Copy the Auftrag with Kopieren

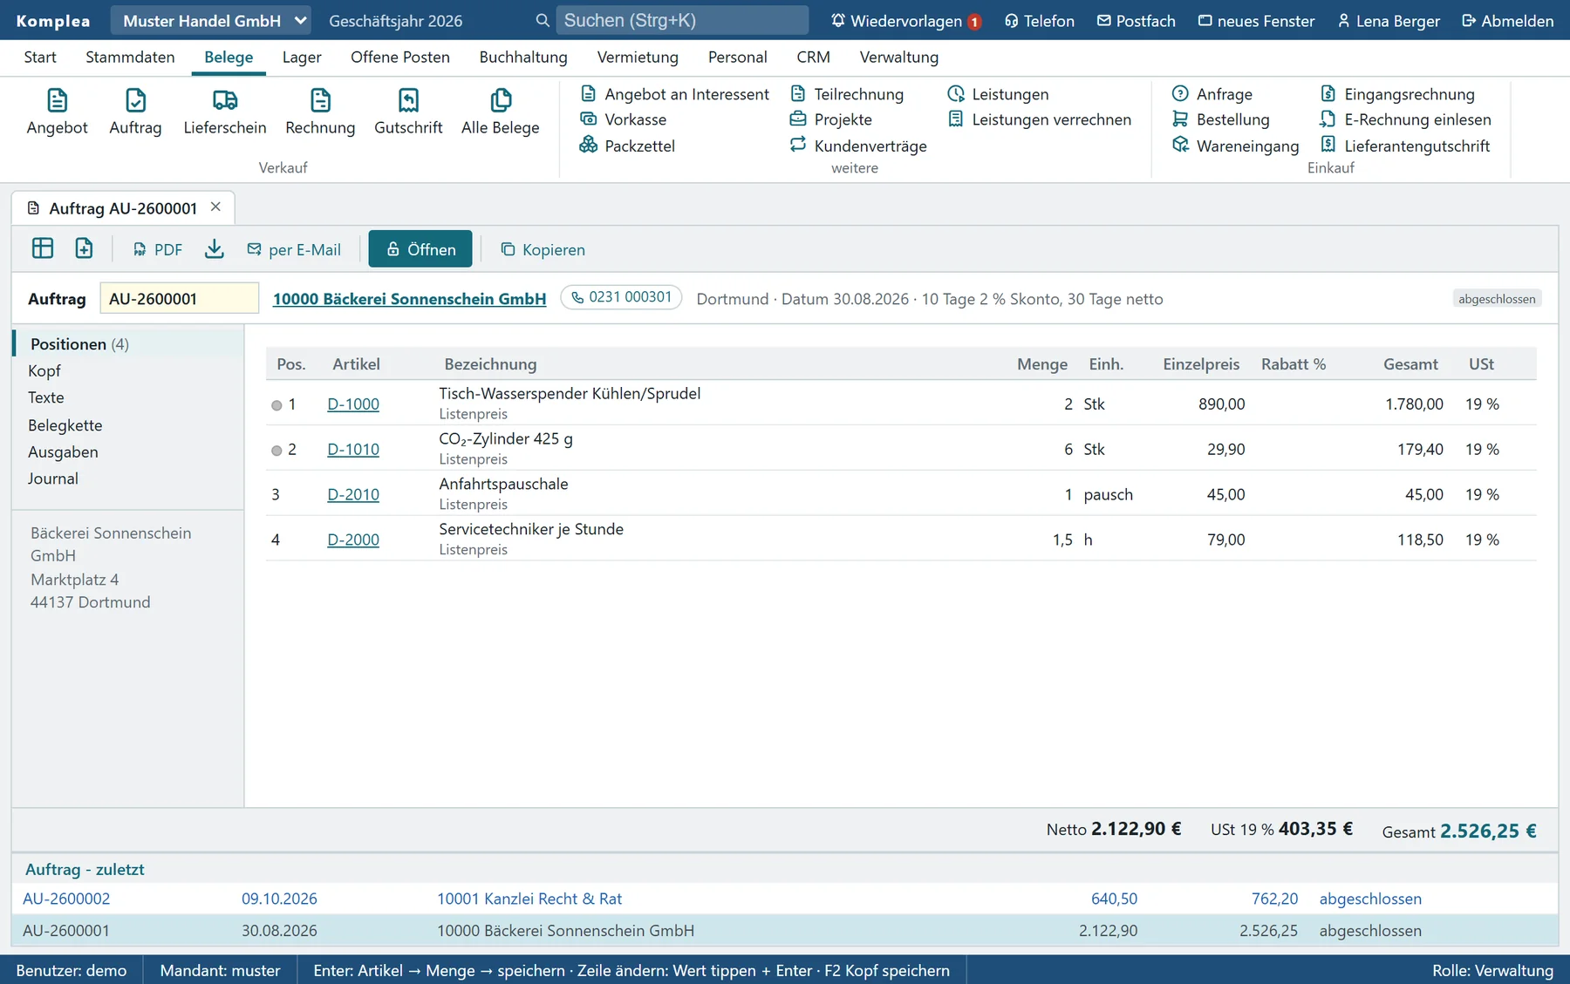tap(543, 250)
